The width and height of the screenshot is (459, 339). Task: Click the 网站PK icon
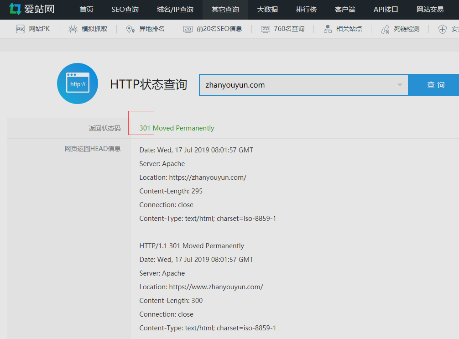(20, 29)
